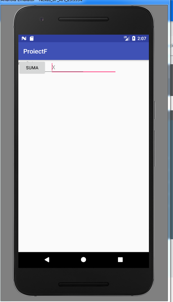Click the phone's bottom speaker grille
The width and height of the screenshot is (173, 302).
coord(83,284)
